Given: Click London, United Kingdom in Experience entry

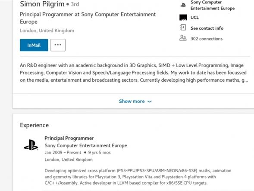Looking at the screenshot, I should [x=69, y=160].
